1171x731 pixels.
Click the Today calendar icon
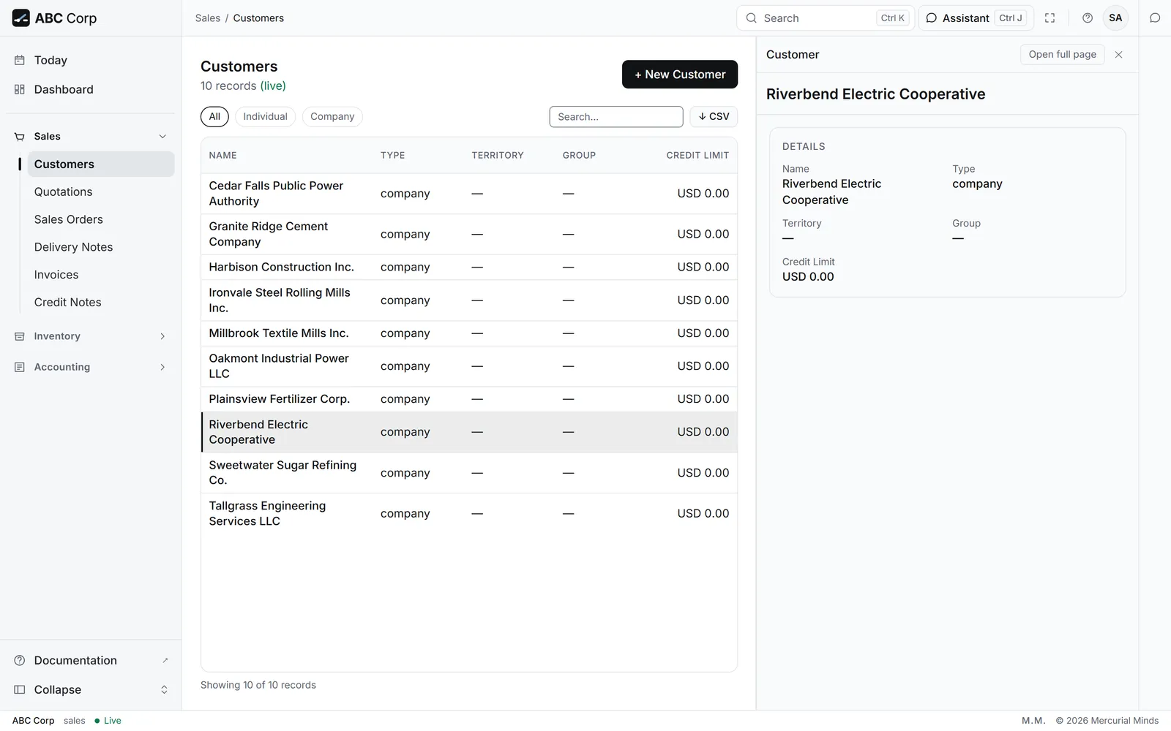(x=20, y=61)
